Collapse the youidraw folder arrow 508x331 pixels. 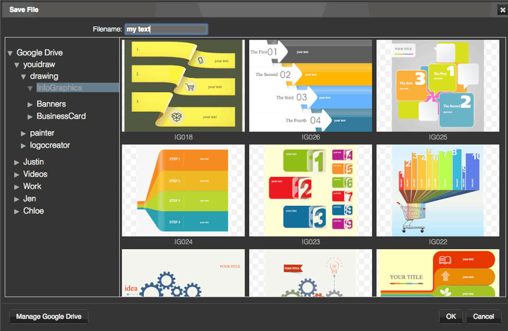coord(16,65)
